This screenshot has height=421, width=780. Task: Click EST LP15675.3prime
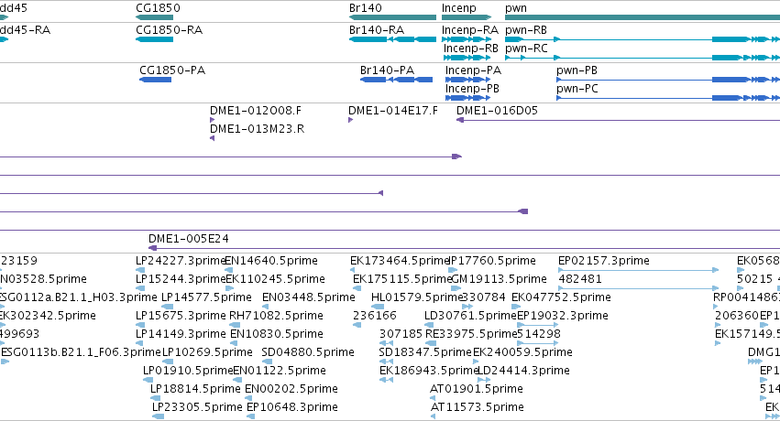click(x=181, y=316)
